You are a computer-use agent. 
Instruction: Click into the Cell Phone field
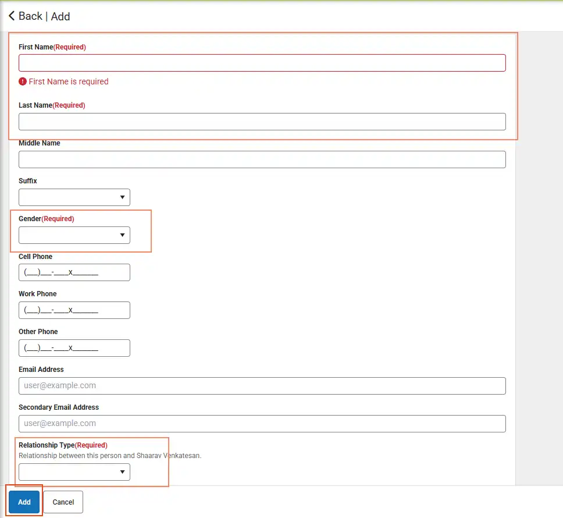[x=74, y=272]
